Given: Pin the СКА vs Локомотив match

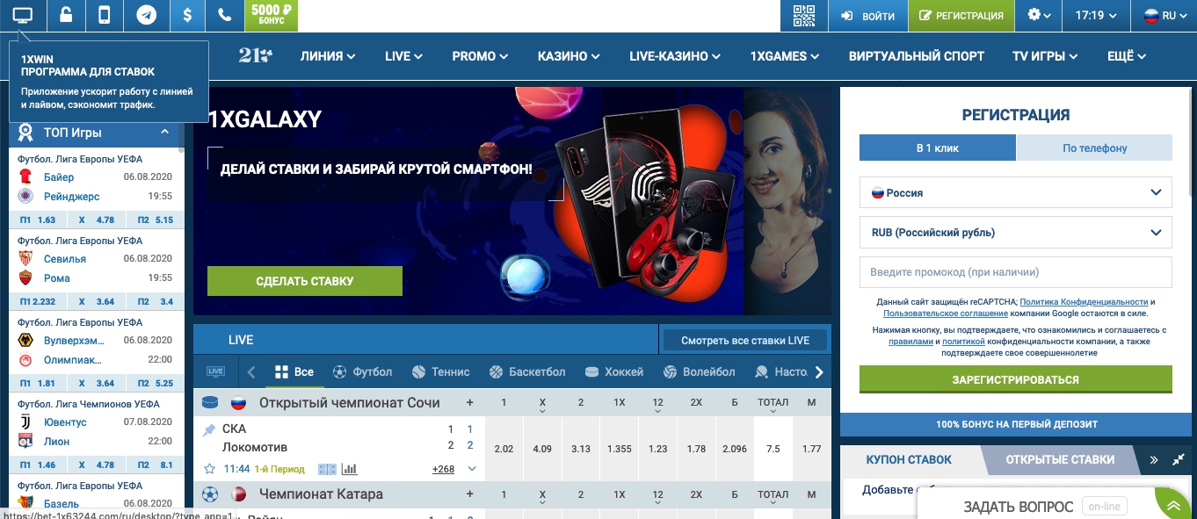Looking at the screenshot, I should (207, 430).
